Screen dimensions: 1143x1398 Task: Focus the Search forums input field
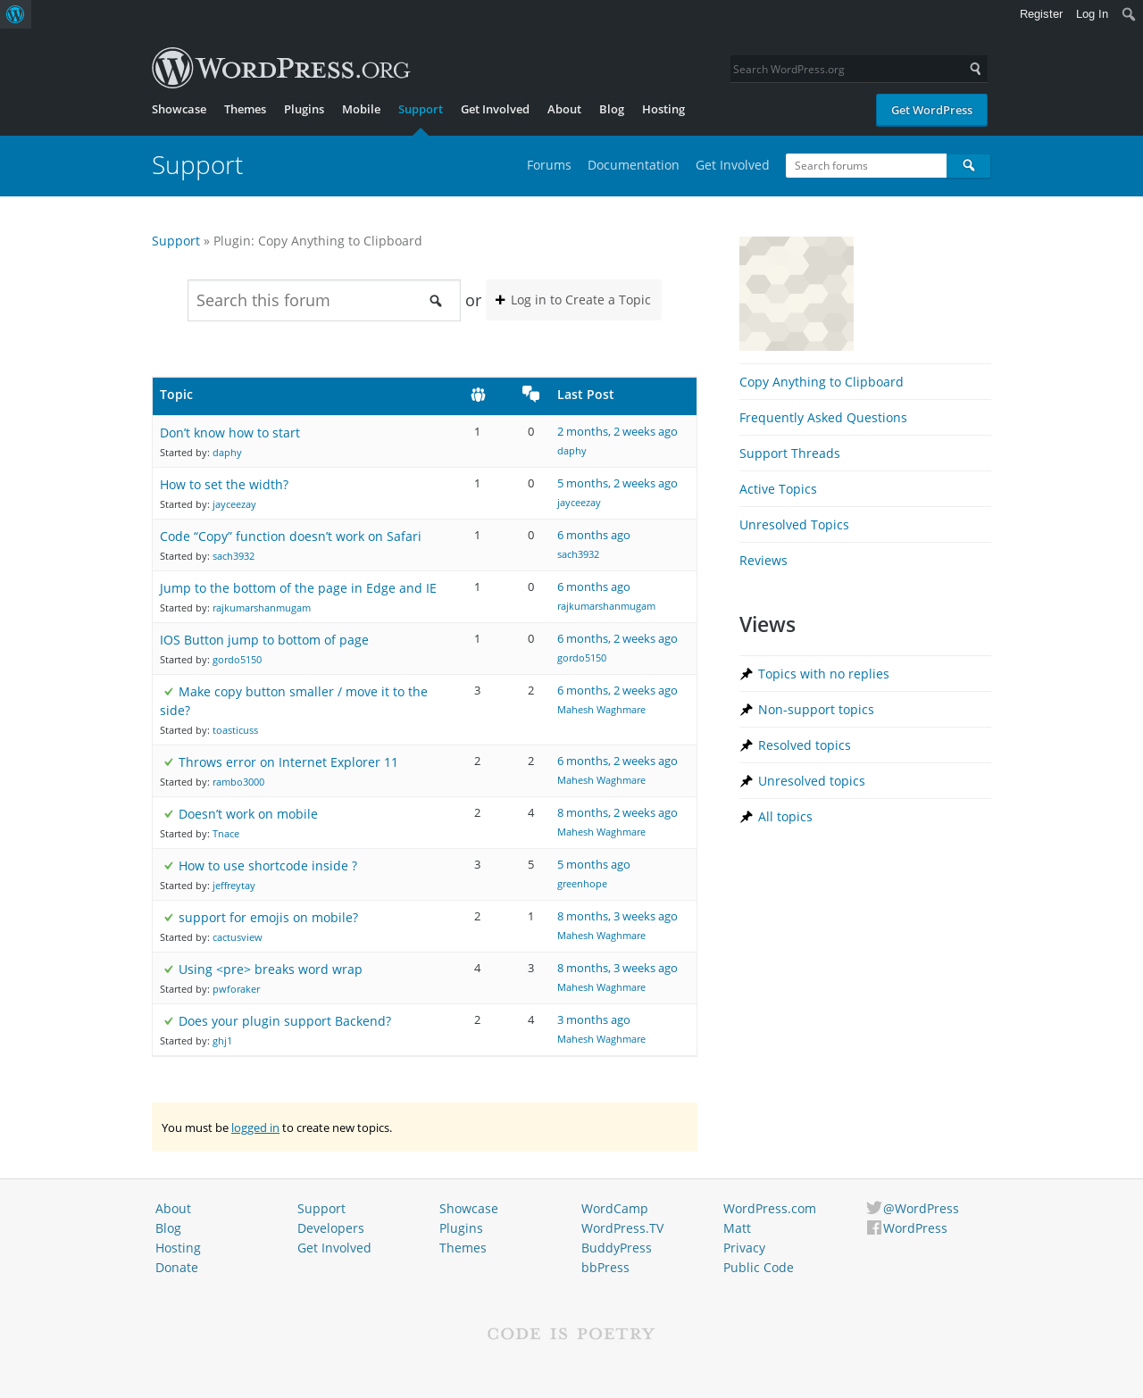pyautogui.click(x=866, y=166)
